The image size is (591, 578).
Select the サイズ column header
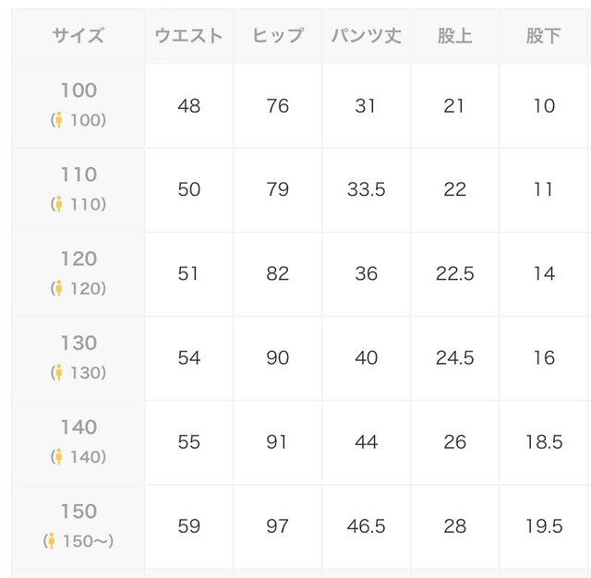coord(78,37)
